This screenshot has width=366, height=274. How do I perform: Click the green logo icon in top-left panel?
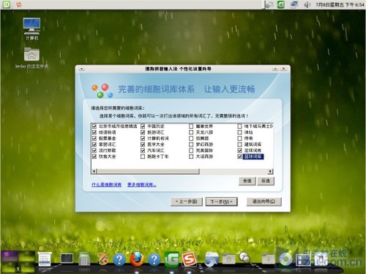click(6, 4)
